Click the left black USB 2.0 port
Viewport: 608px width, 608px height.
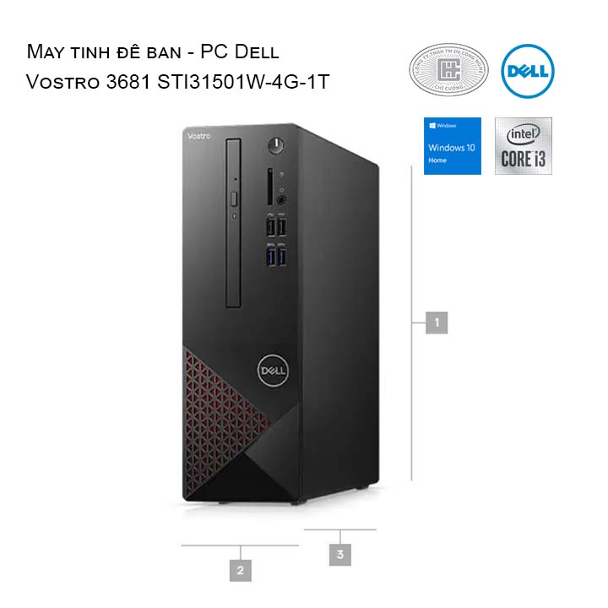tap(271, 227)
